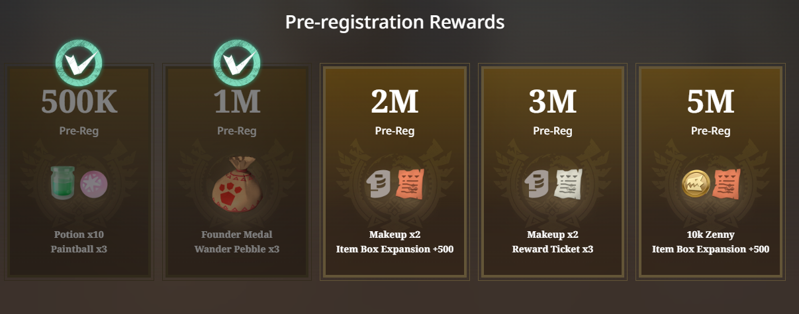Click the Pre-registration Rewards title
The height and width of the screenshot is (314, 799).
(x=395, y=22)
